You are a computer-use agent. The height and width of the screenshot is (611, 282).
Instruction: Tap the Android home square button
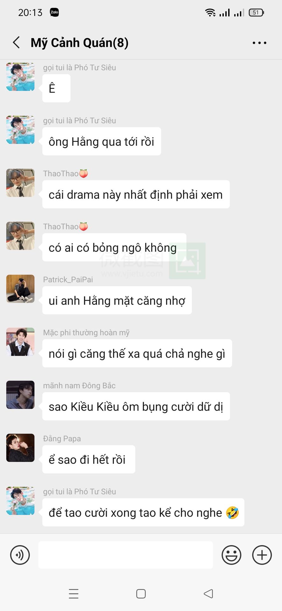(x=141, y=593)
